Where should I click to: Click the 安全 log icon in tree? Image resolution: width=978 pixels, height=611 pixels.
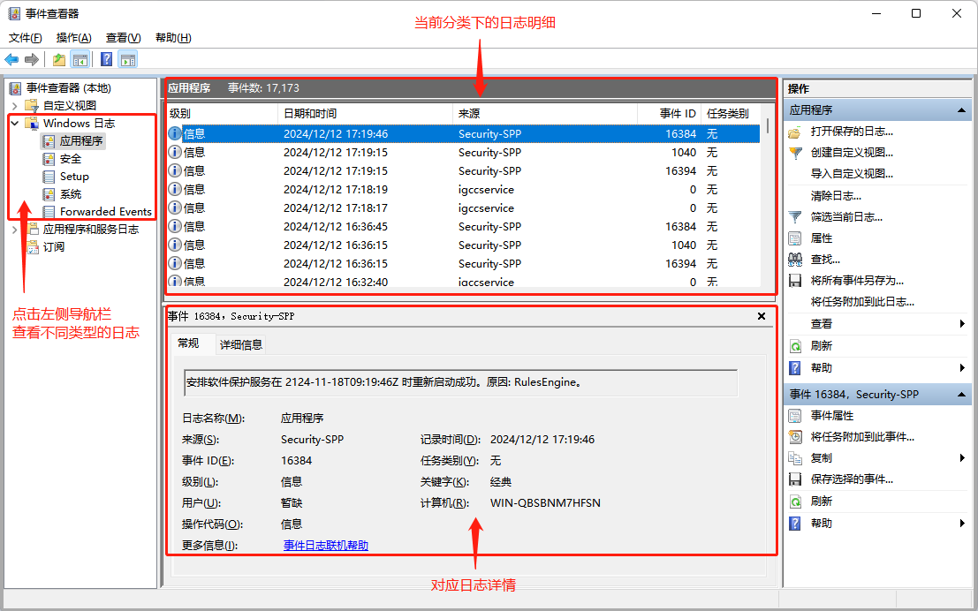49,159
